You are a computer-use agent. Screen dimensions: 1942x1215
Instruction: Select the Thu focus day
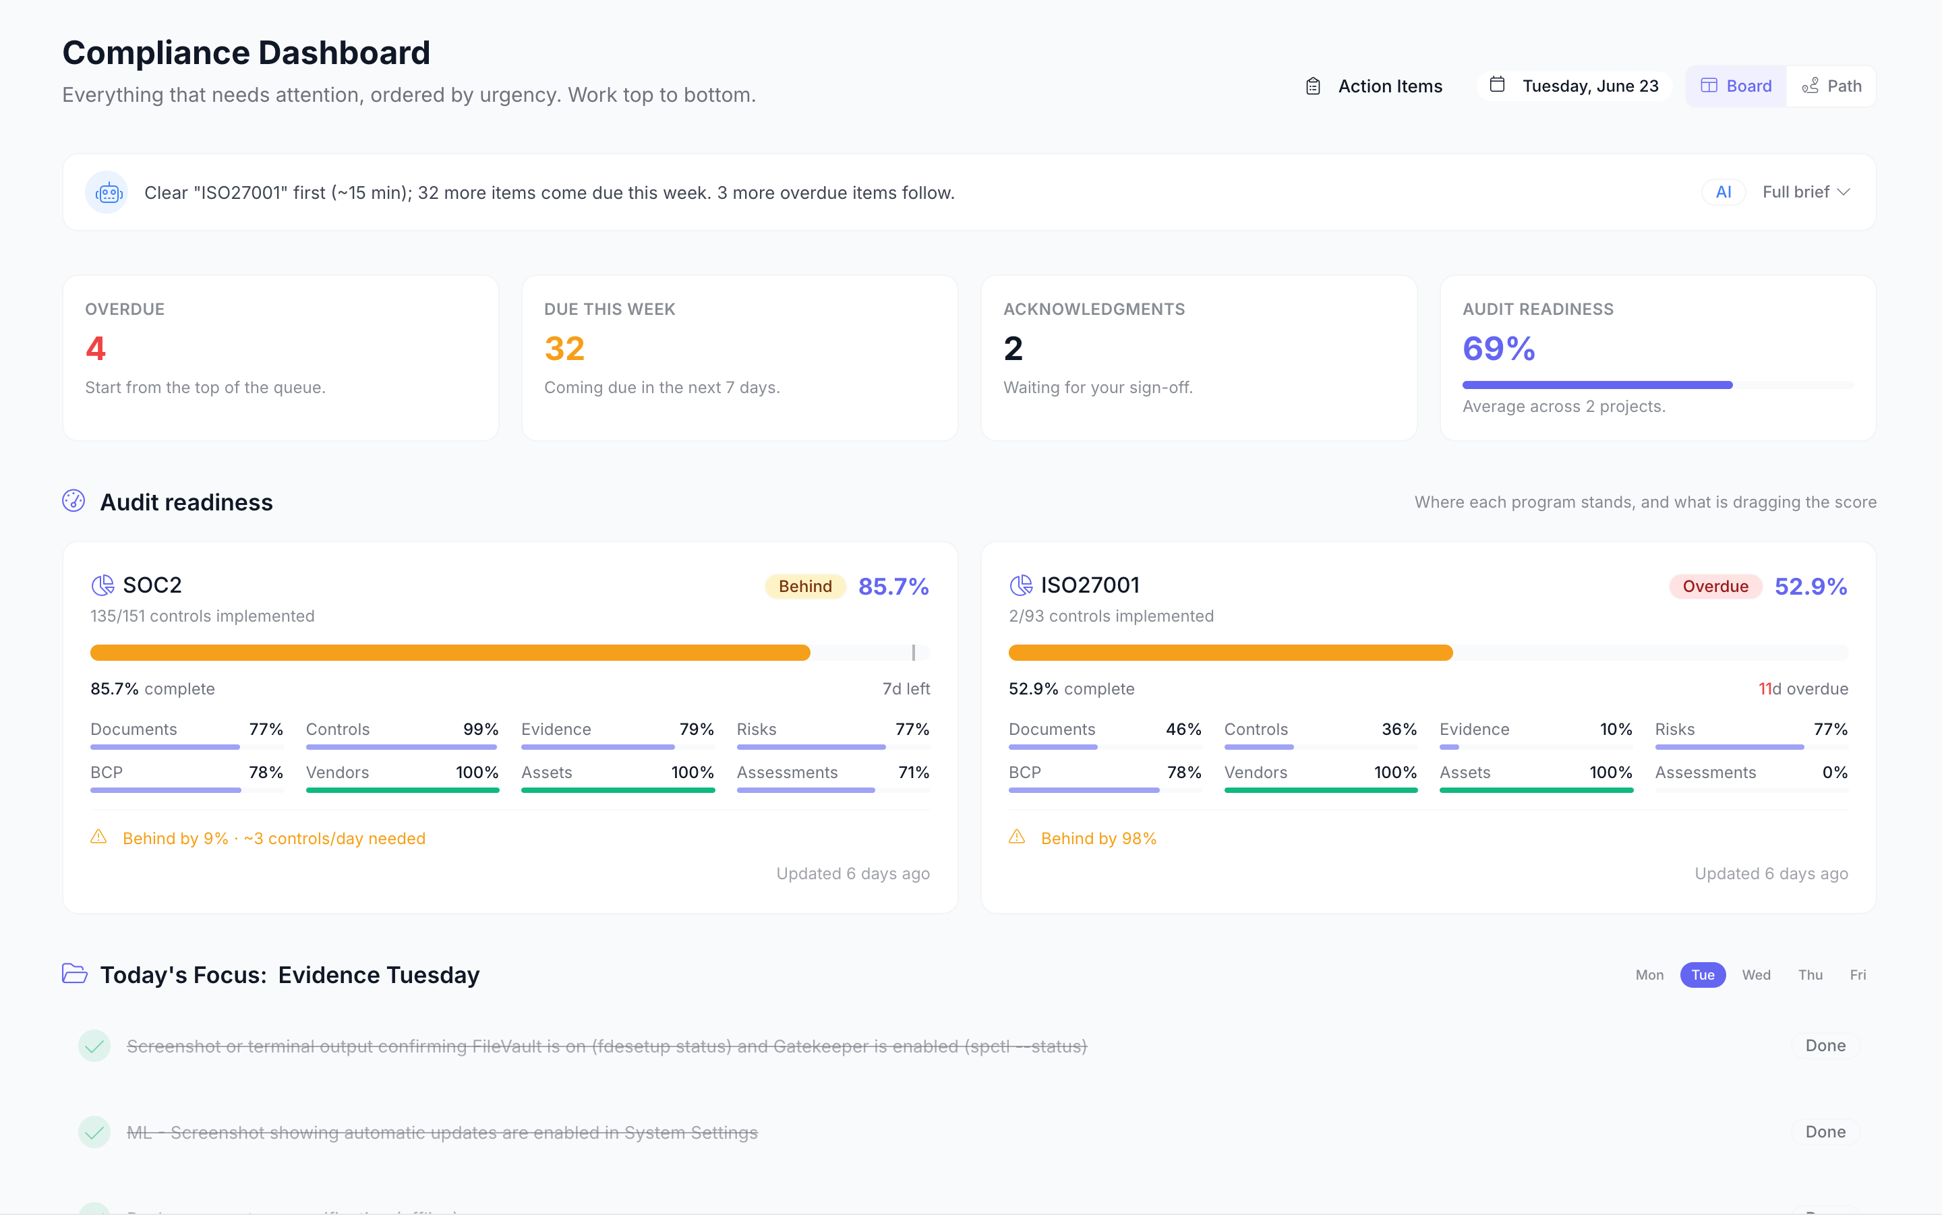(x=1811, y=975)
